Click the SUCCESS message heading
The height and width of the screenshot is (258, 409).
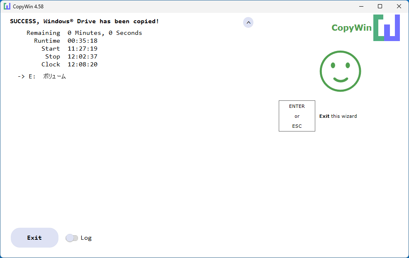[x=84, y=22]
